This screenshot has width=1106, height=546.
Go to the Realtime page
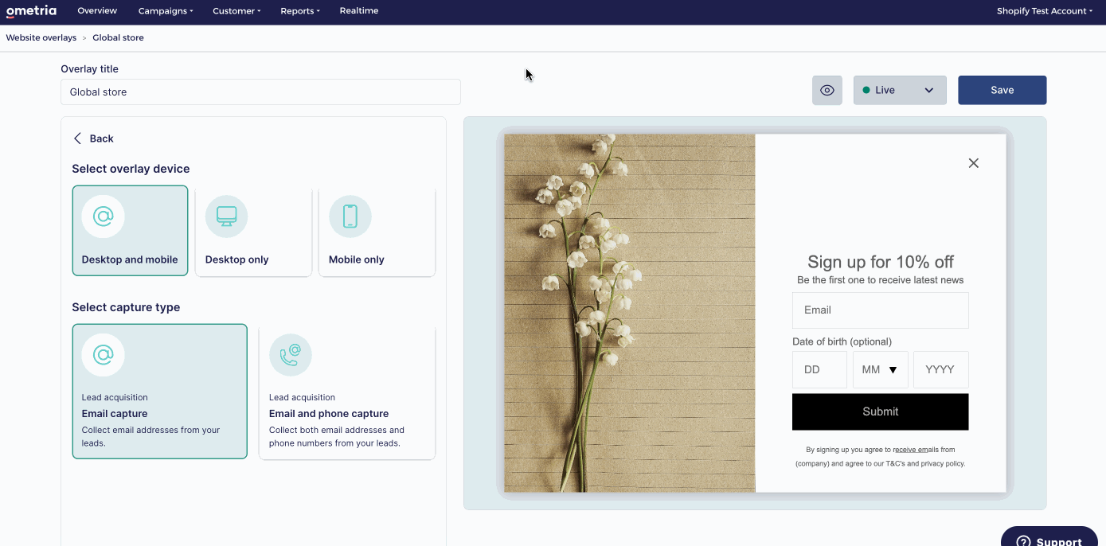tap(359, 11)
